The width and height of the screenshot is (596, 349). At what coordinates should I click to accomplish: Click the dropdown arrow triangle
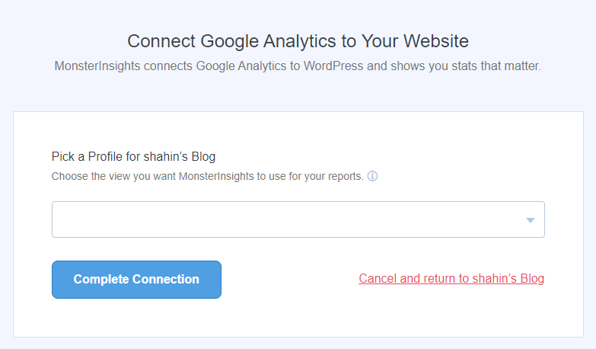coord(531,220)
